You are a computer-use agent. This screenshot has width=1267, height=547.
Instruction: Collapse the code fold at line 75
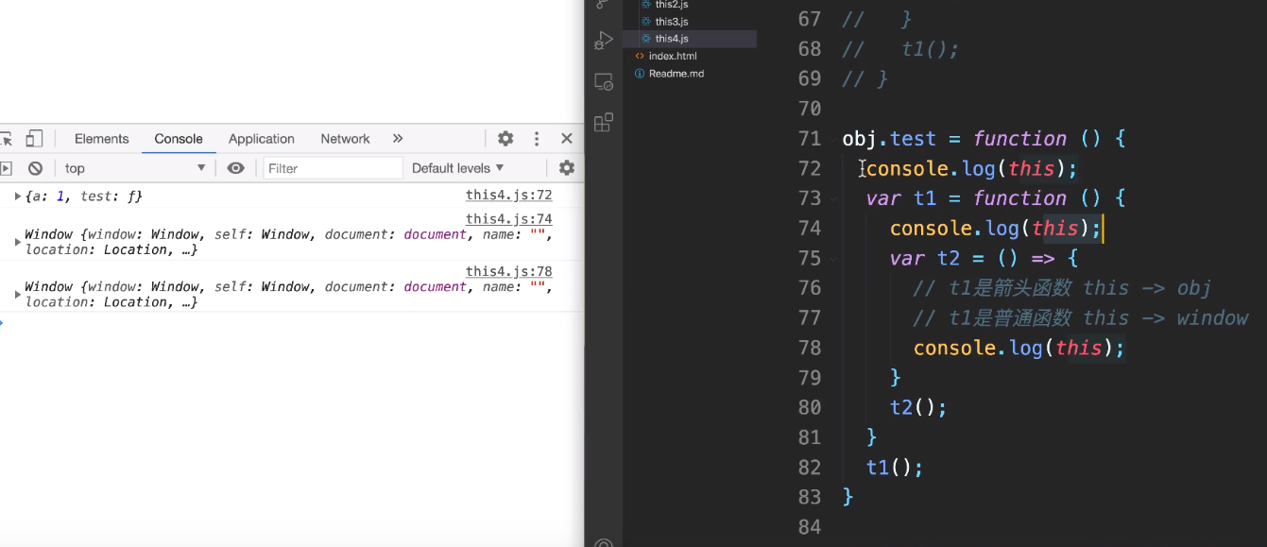click(x=833, y=259)
